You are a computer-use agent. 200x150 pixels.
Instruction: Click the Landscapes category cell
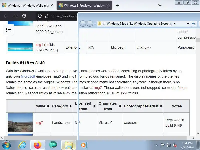62,123
